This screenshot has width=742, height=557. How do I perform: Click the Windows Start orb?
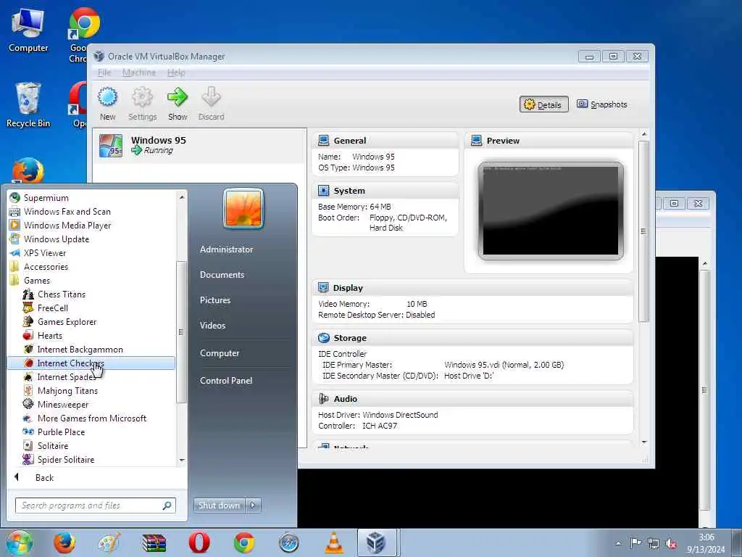[x=19, y=542]
